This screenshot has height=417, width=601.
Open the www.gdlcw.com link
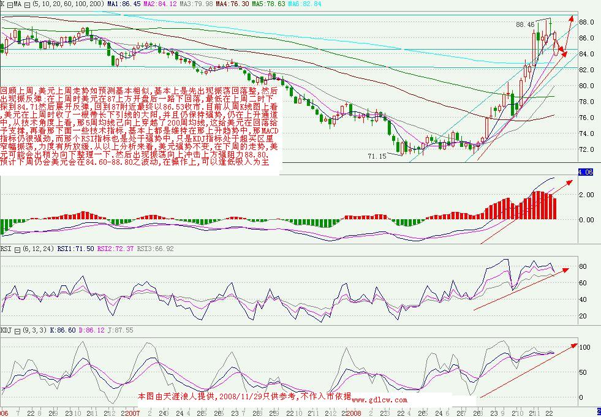(x=379, y=400)
